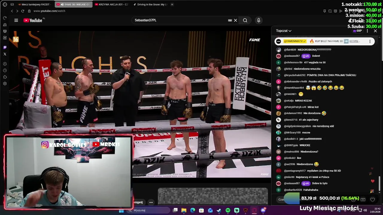Open browsing history clock icon
The width and height of the screenshot is (383, 215).
point(5,70)
